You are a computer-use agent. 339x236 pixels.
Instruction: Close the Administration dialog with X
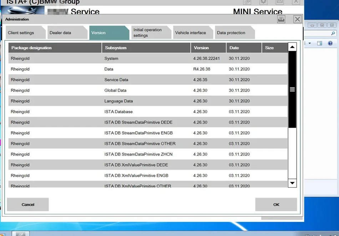(298, 19)
